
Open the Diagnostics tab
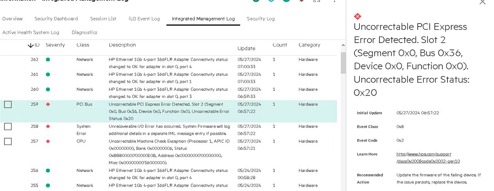pyautogui.click(x=84, y=32)
